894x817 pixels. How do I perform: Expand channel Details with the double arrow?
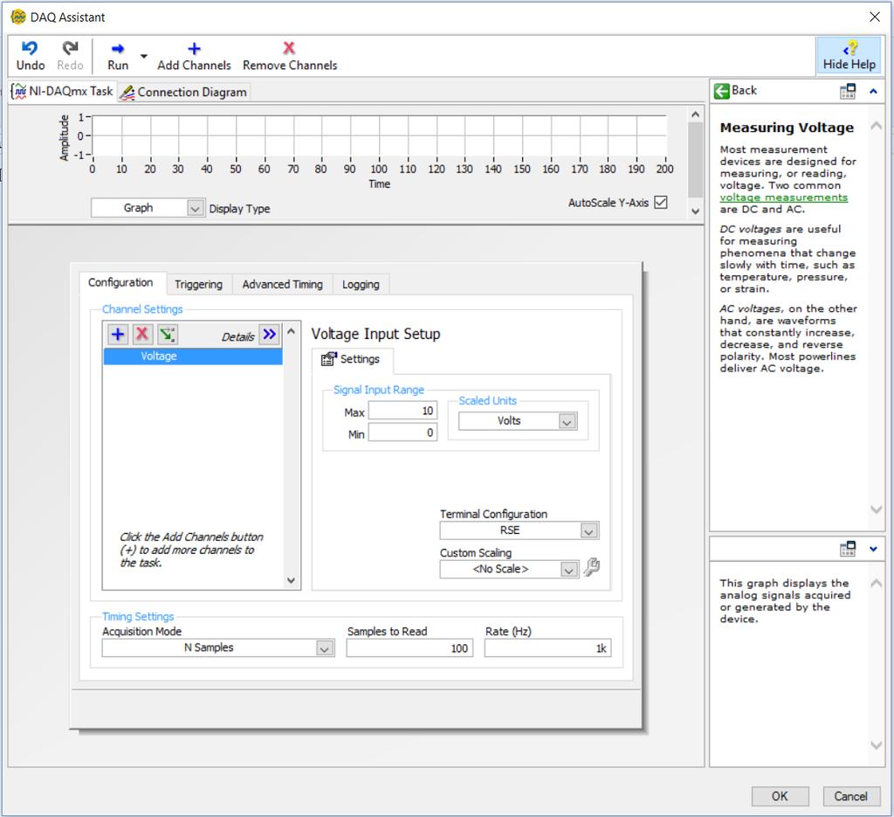pos(270,334)
